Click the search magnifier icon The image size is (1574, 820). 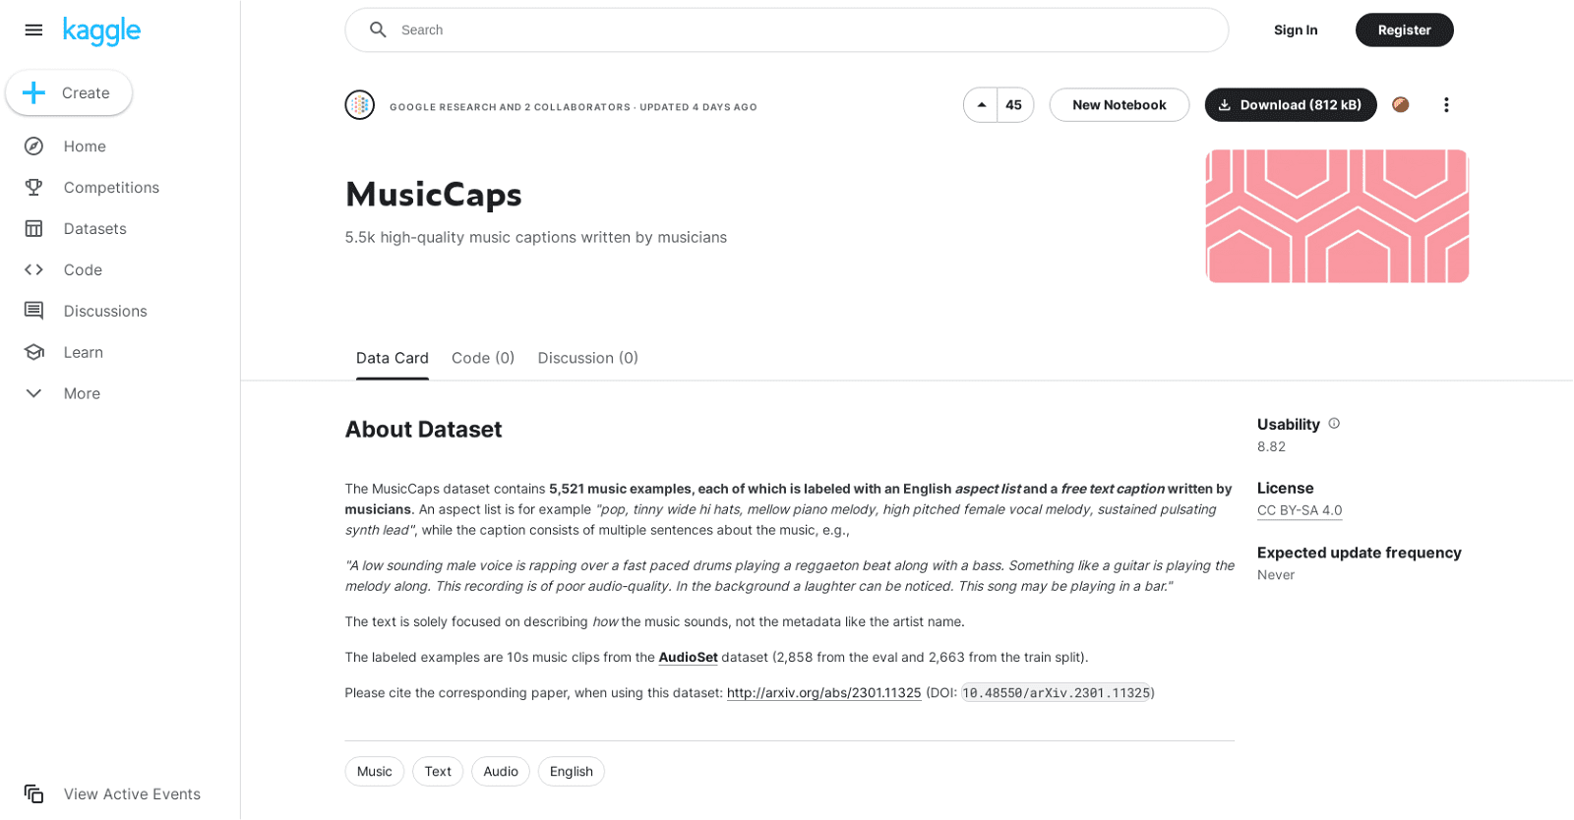click(378, 29)
